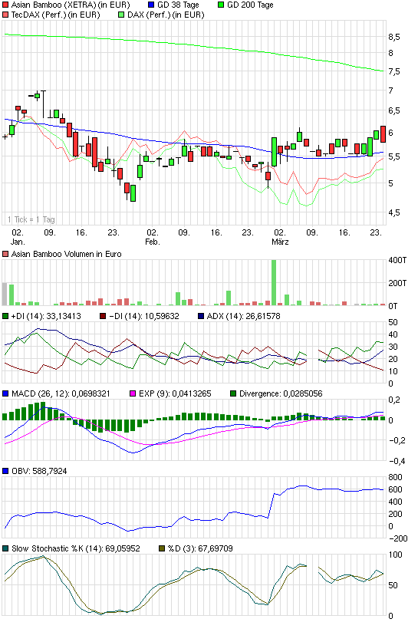
Task: Click the 4,5 price axis label
Action: (394, 212)
